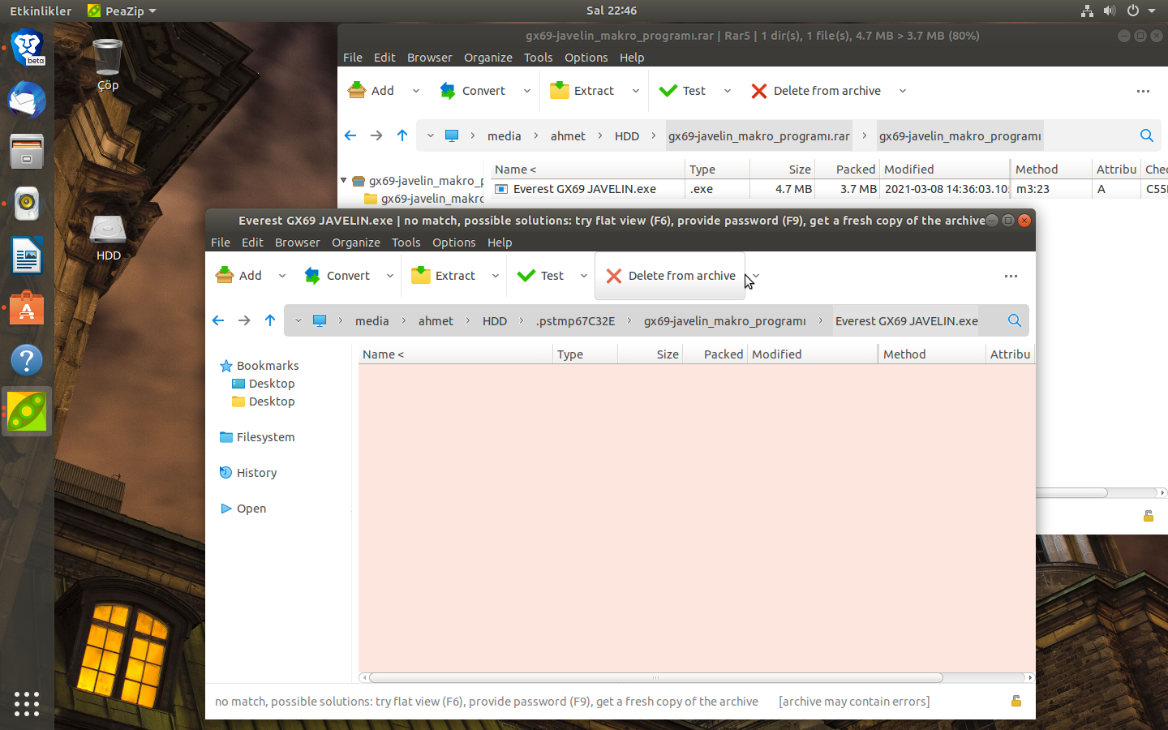Launch Brave beta browser from dock
This screenshot has height=730, width=1168.
coord(27,49)
